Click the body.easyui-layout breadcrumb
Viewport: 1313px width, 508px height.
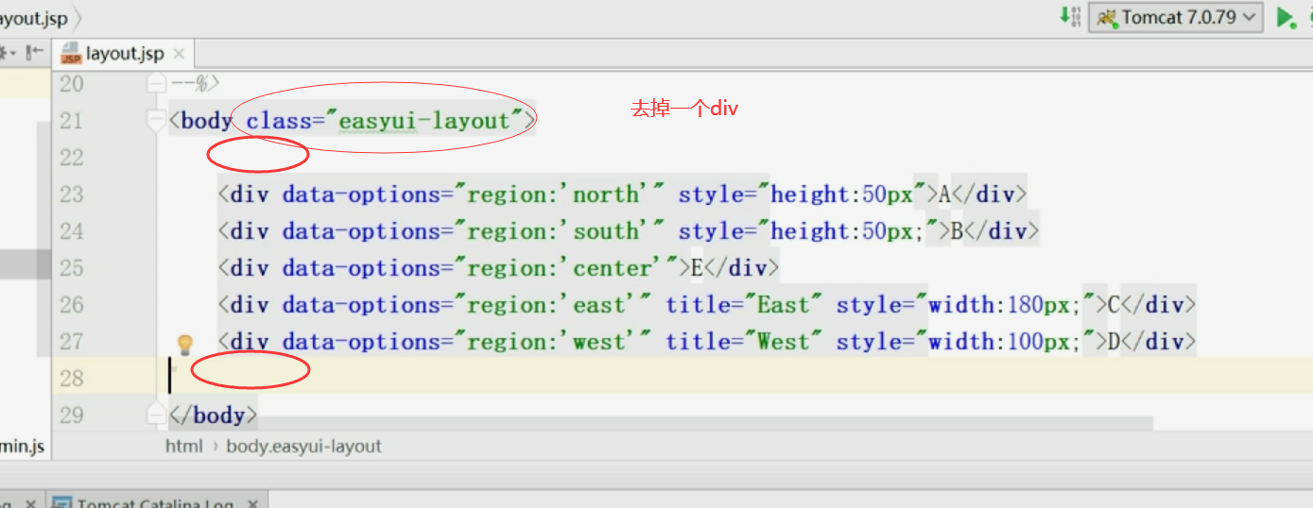[303, 446]
